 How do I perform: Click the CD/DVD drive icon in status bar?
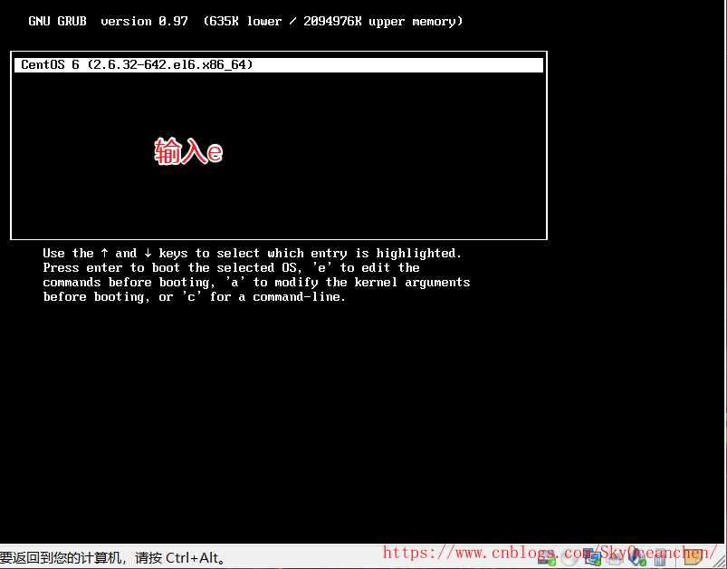(569, 558)
